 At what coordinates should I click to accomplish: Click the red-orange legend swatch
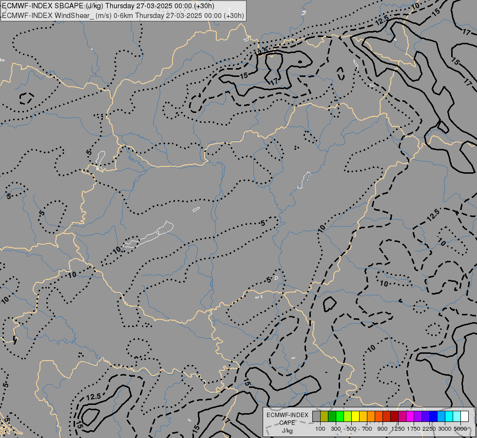pyautogui.click(x=379, y=417)
